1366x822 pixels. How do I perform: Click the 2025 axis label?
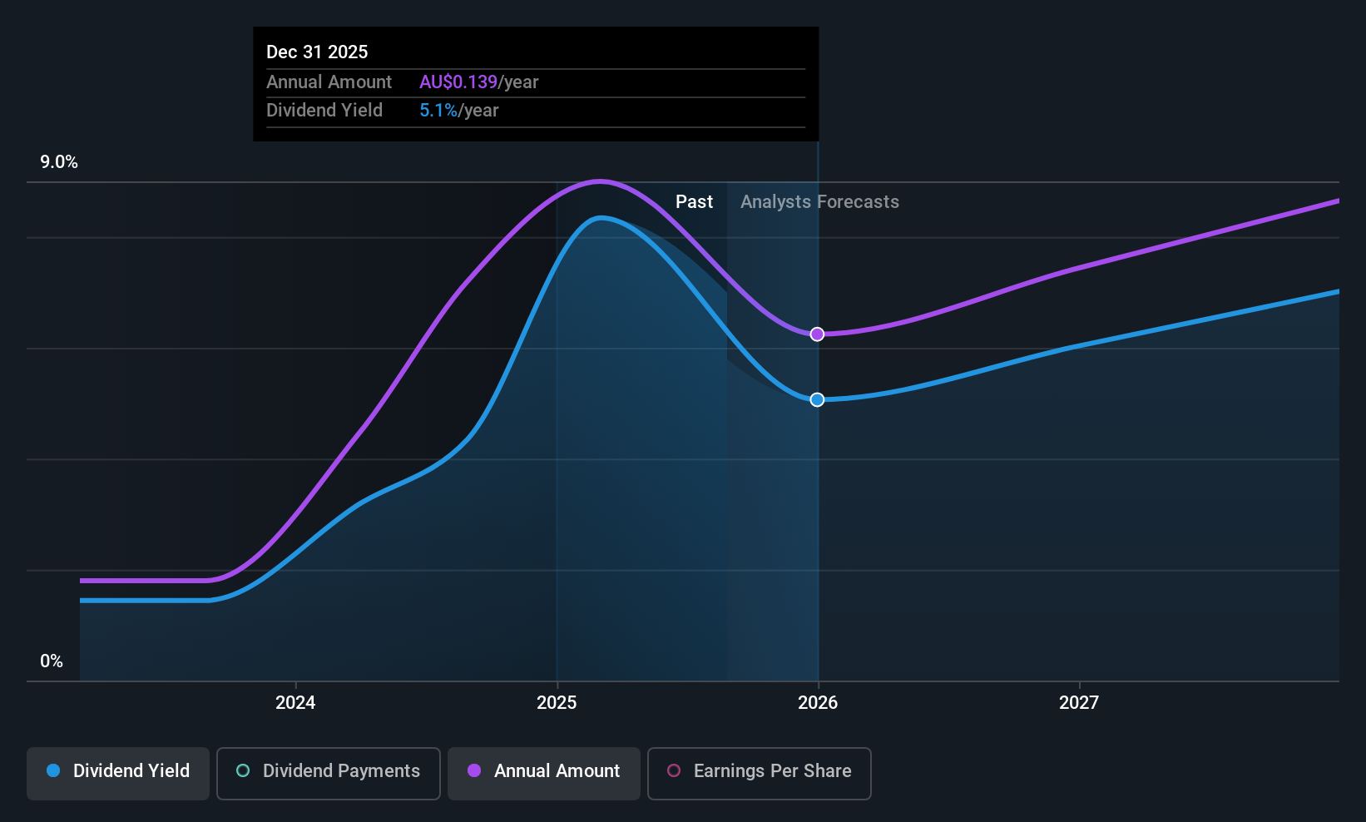[557, 702]
